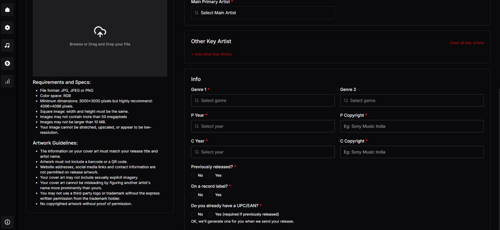
Task: Click the search icon in Genre 1 field
Action: 197,101
